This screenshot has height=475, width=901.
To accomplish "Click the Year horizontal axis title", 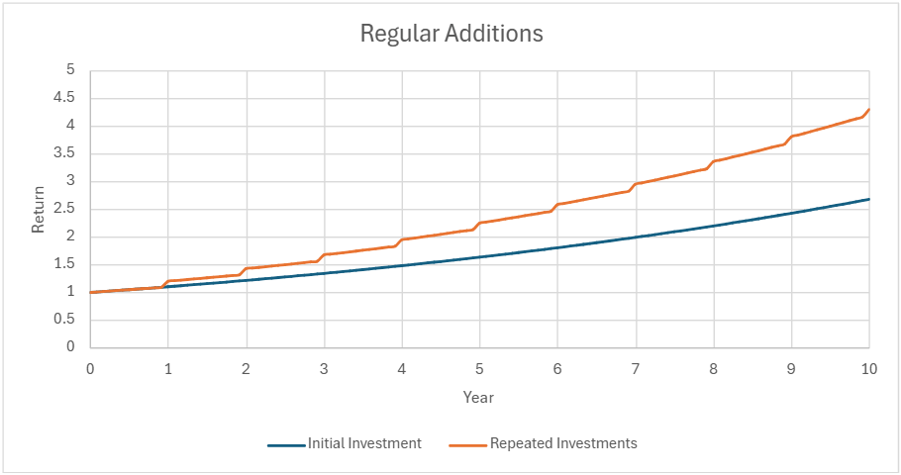I will pyautogui.click(x=478, y=397).
